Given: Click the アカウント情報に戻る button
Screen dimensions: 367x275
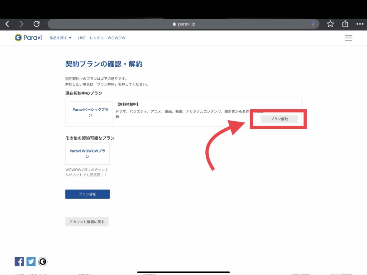Looking at the screenshot, I should click(x=87, y=222).
